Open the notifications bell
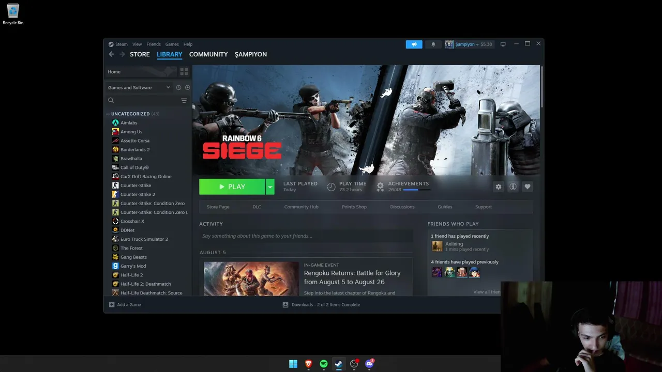662x372 pixels. pyautogui.click(x=433, y=44)
